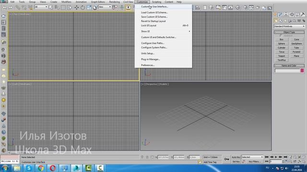
Task: Click the Pyramid object type button
Action: (296, 52)
